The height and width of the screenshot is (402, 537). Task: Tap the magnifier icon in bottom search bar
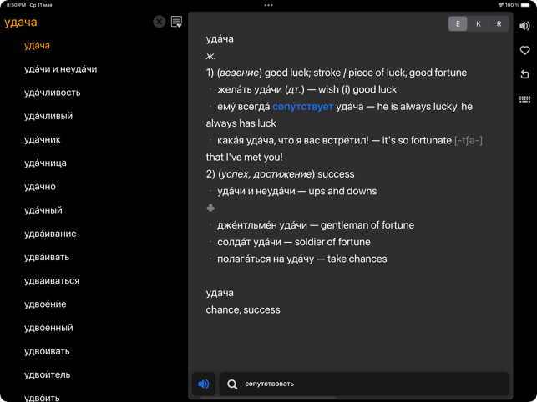pyautogui.click(x=232, y=384)
